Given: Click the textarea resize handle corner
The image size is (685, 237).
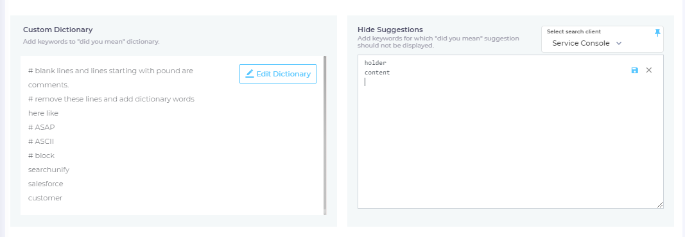Looking at the screenshot, I should (660, 205).
